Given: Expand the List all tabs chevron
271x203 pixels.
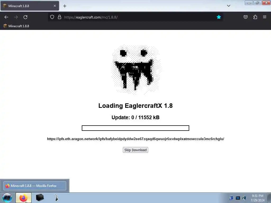Looking at the screenshot, I should [x=228, y=6].
